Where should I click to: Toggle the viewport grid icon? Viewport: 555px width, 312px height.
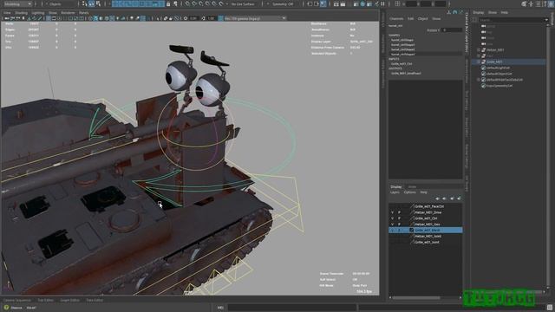click(x=49, y=18)
